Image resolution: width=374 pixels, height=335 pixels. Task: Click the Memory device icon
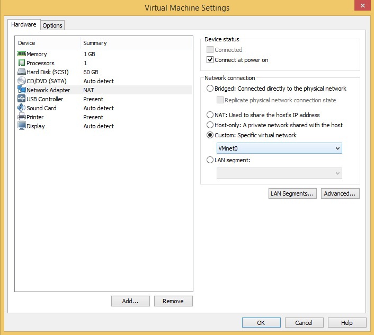[22, 54]
